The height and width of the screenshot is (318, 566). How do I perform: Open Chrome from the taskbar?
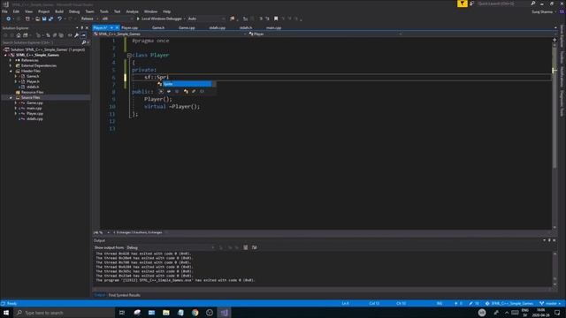click(195, 313)
